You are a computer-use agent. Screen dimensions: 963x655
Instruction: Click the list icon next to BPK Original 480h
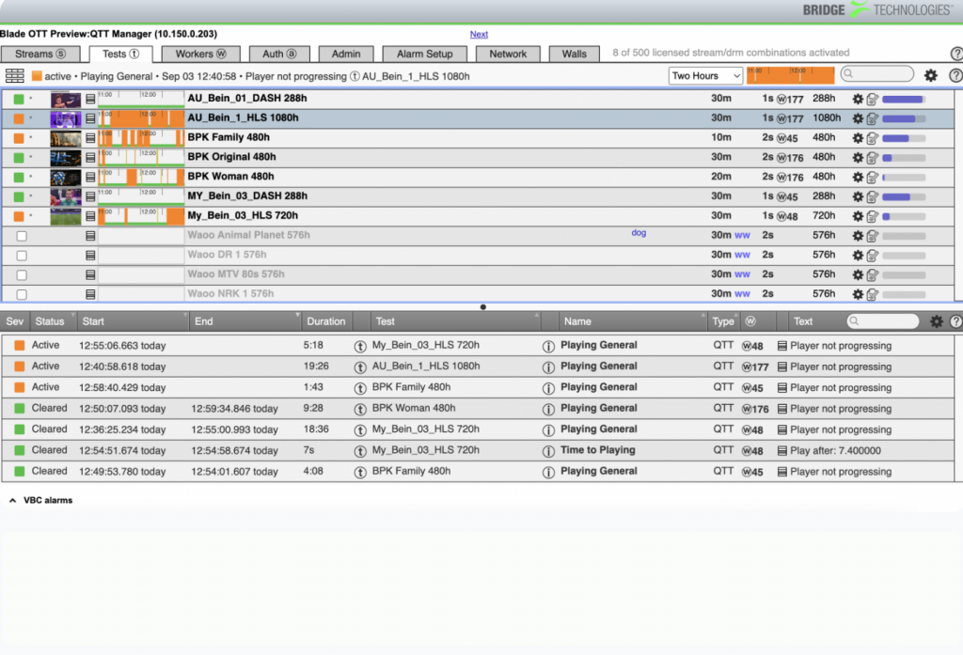[90, 158]
